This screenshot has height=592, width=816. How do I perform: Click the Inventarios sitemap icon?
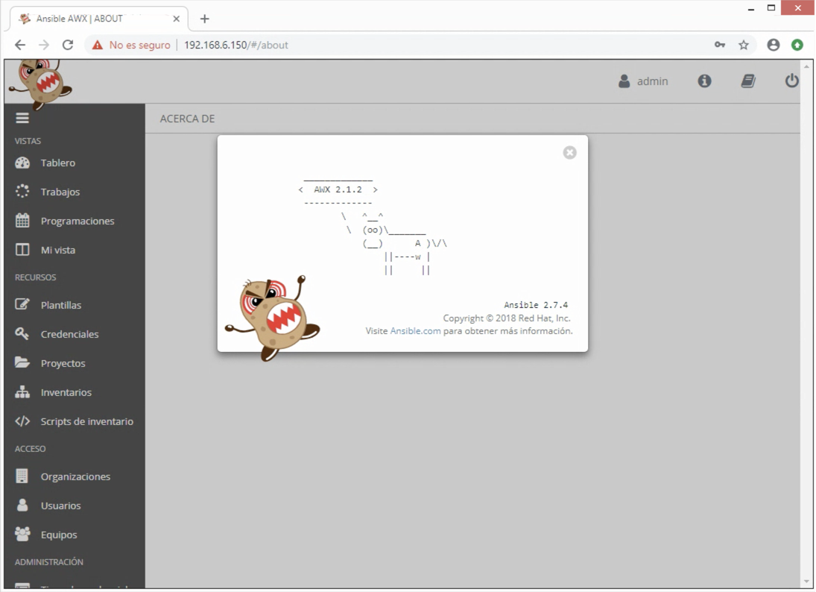coord(22,392)
